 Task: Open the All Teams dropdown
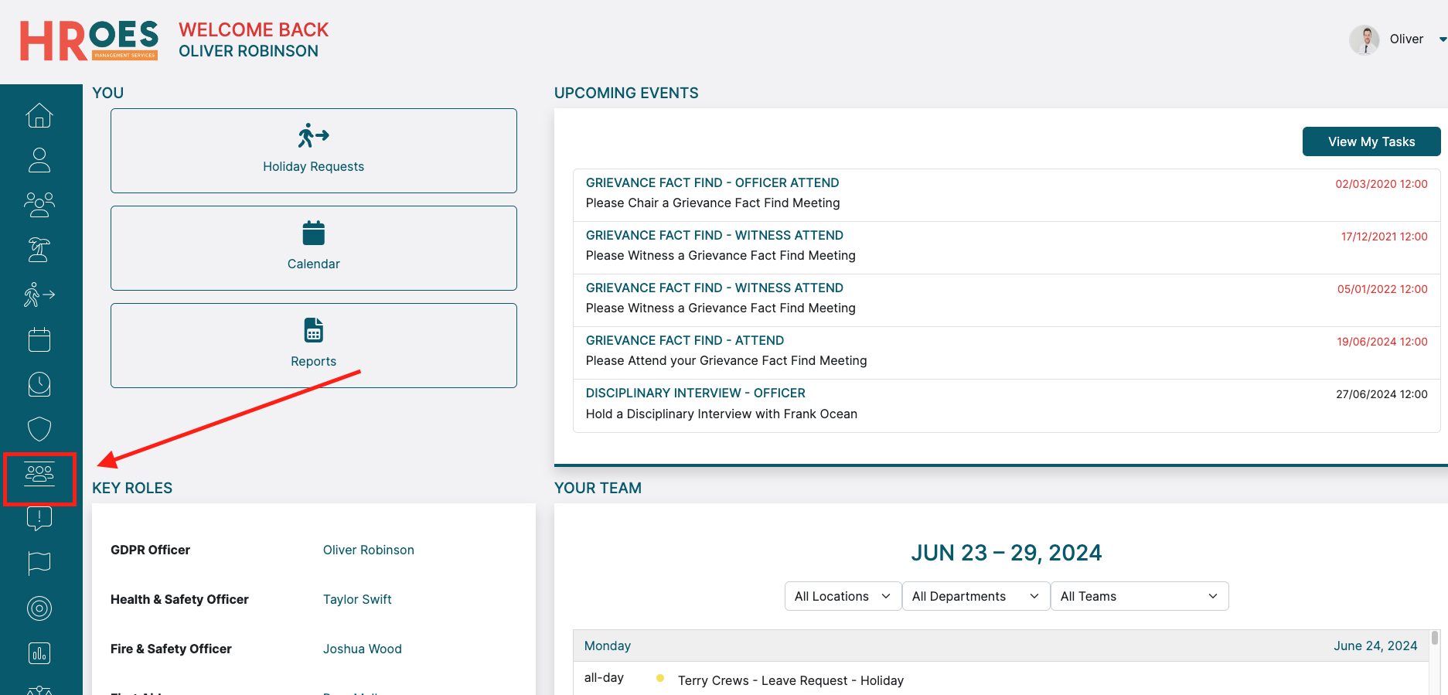point(1139,596)
